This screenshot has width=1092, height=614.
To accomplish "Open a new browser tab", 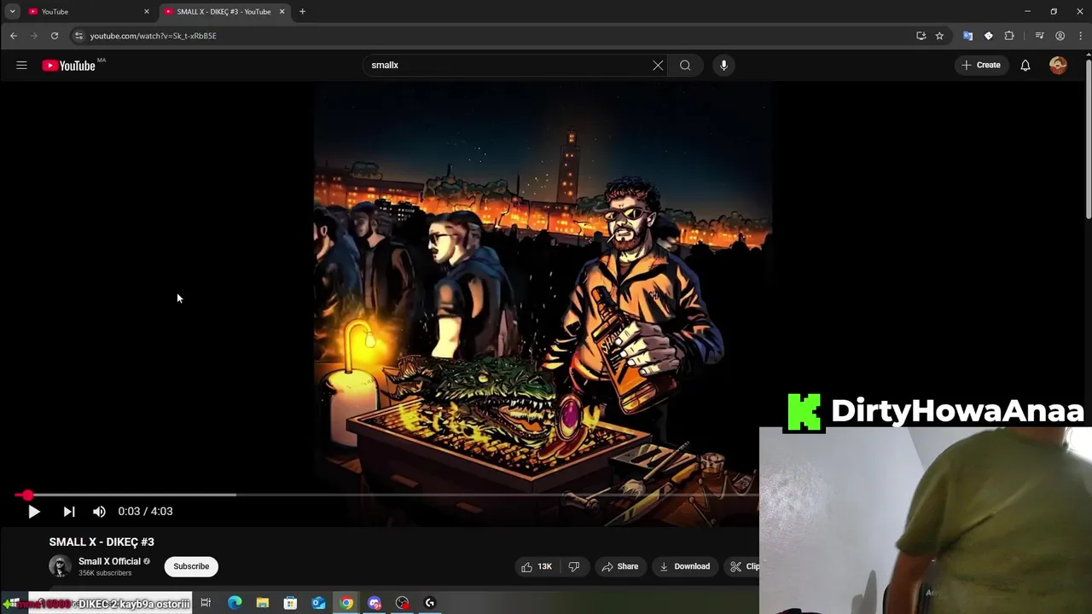I will (x=302, y=11).
